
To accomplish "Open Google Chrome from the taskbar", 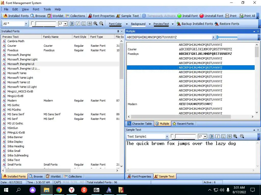I will click(x=59, y=190).
